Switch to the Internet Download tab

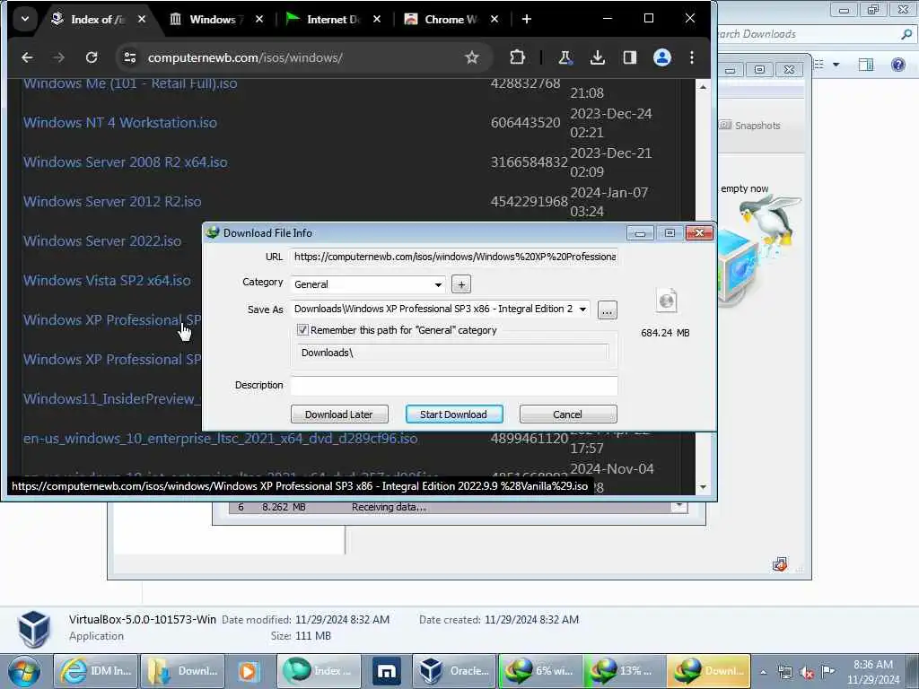click(x=333, y=20)
